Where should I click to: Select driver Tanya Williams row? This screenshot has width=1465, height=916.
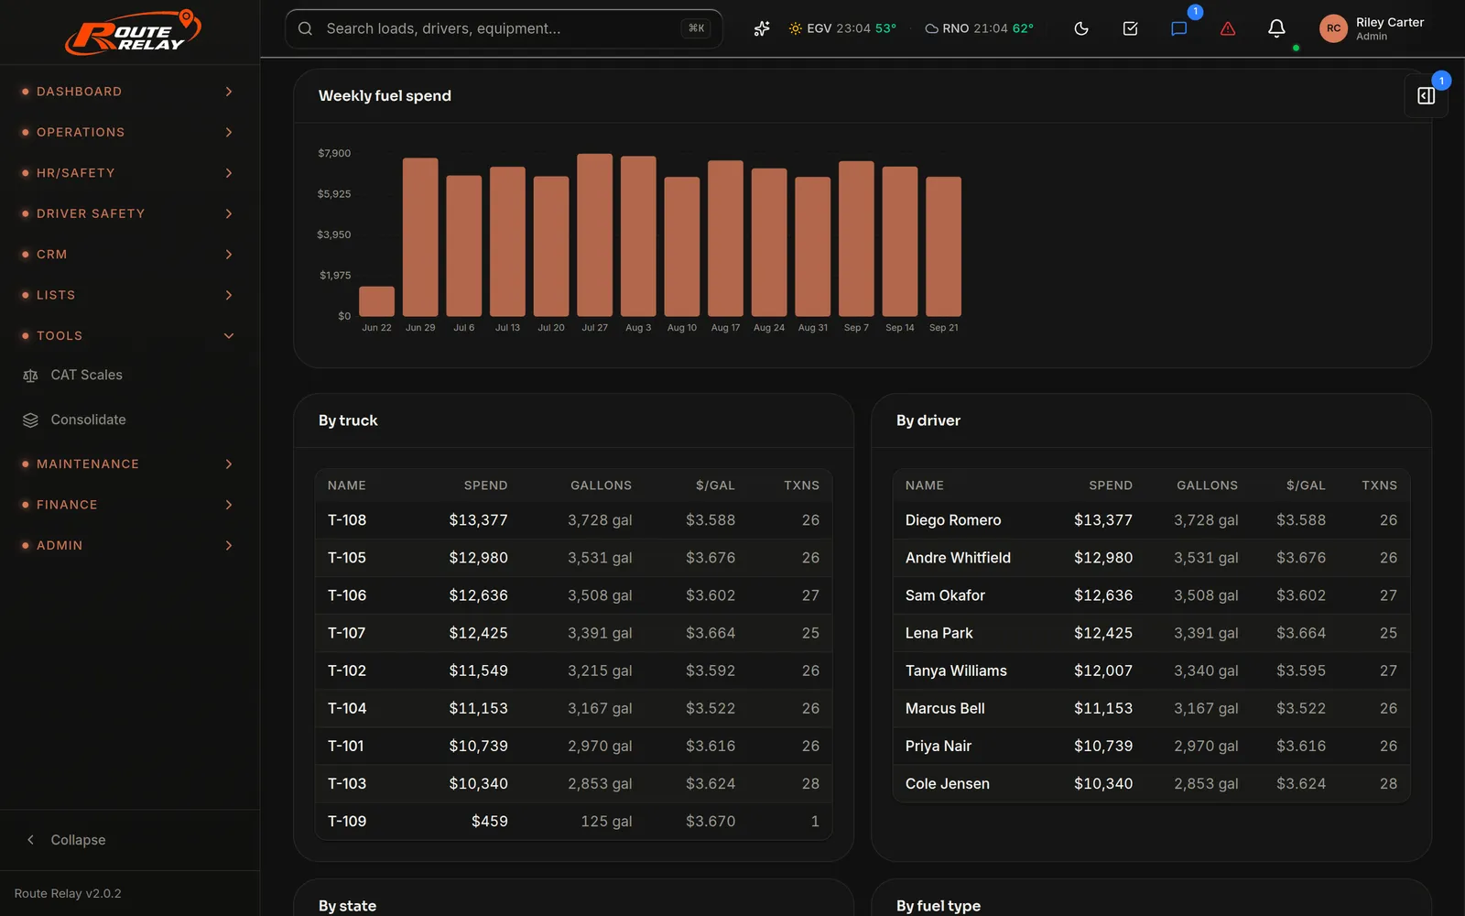(1151, 671)
